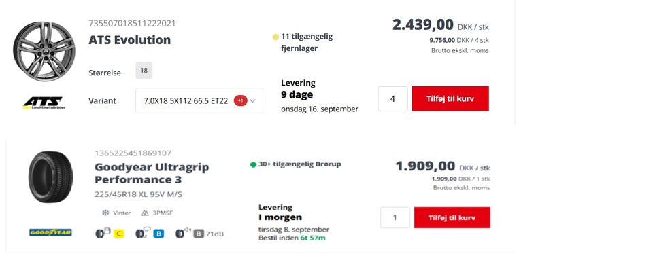
Task: Open Goodyear Ultragrip Performance 3 title
Action: point(152,173)
